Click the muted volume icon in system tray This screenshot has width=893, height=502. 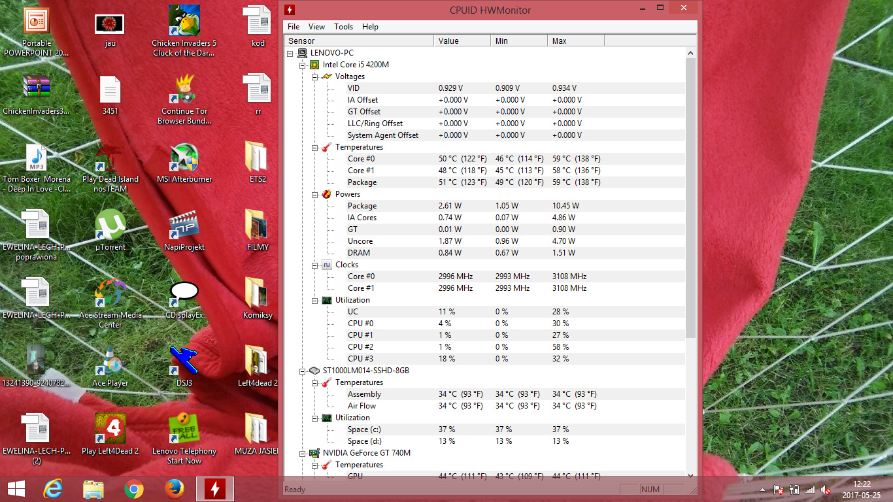click(826, 489)
